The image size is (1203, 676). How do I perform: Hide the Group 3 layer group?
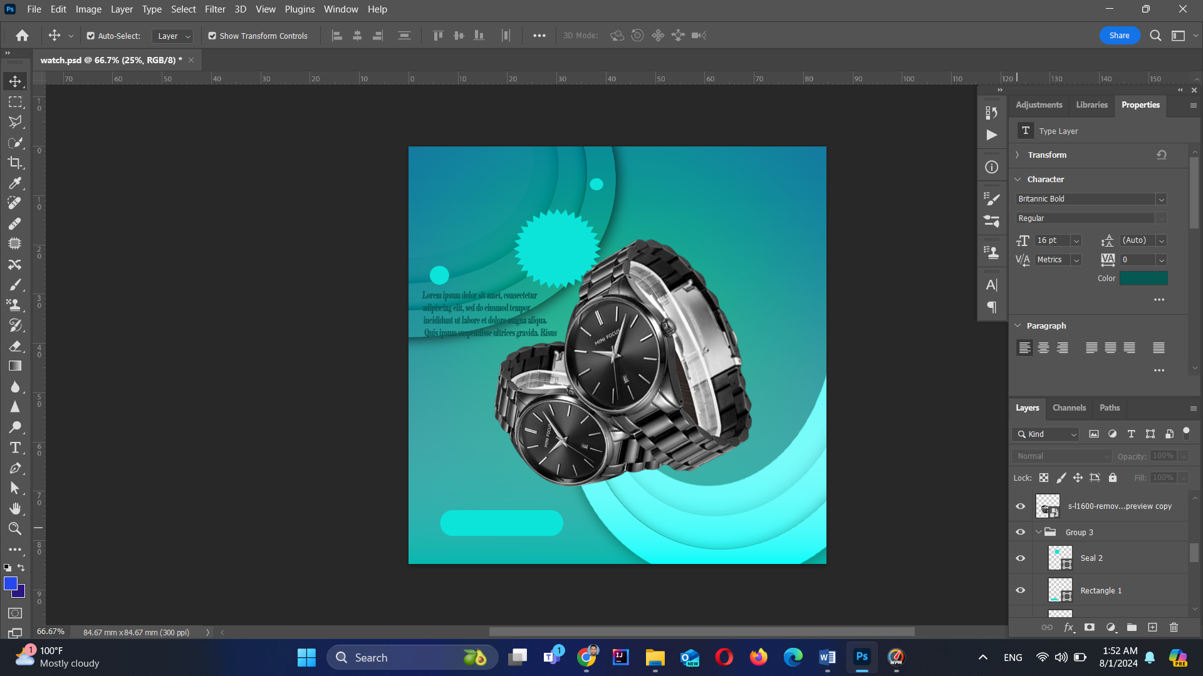(1021, 532)
